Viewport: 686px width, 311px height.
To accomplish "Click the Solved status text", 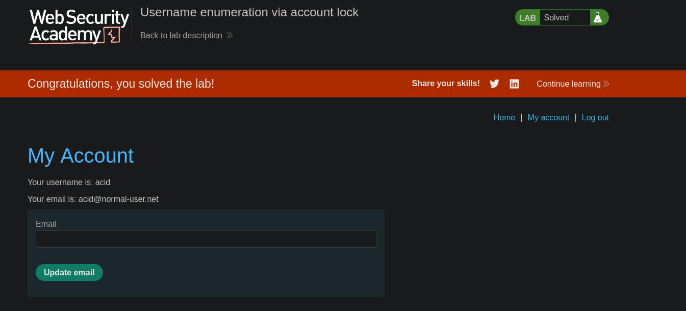I will [556, 18].
